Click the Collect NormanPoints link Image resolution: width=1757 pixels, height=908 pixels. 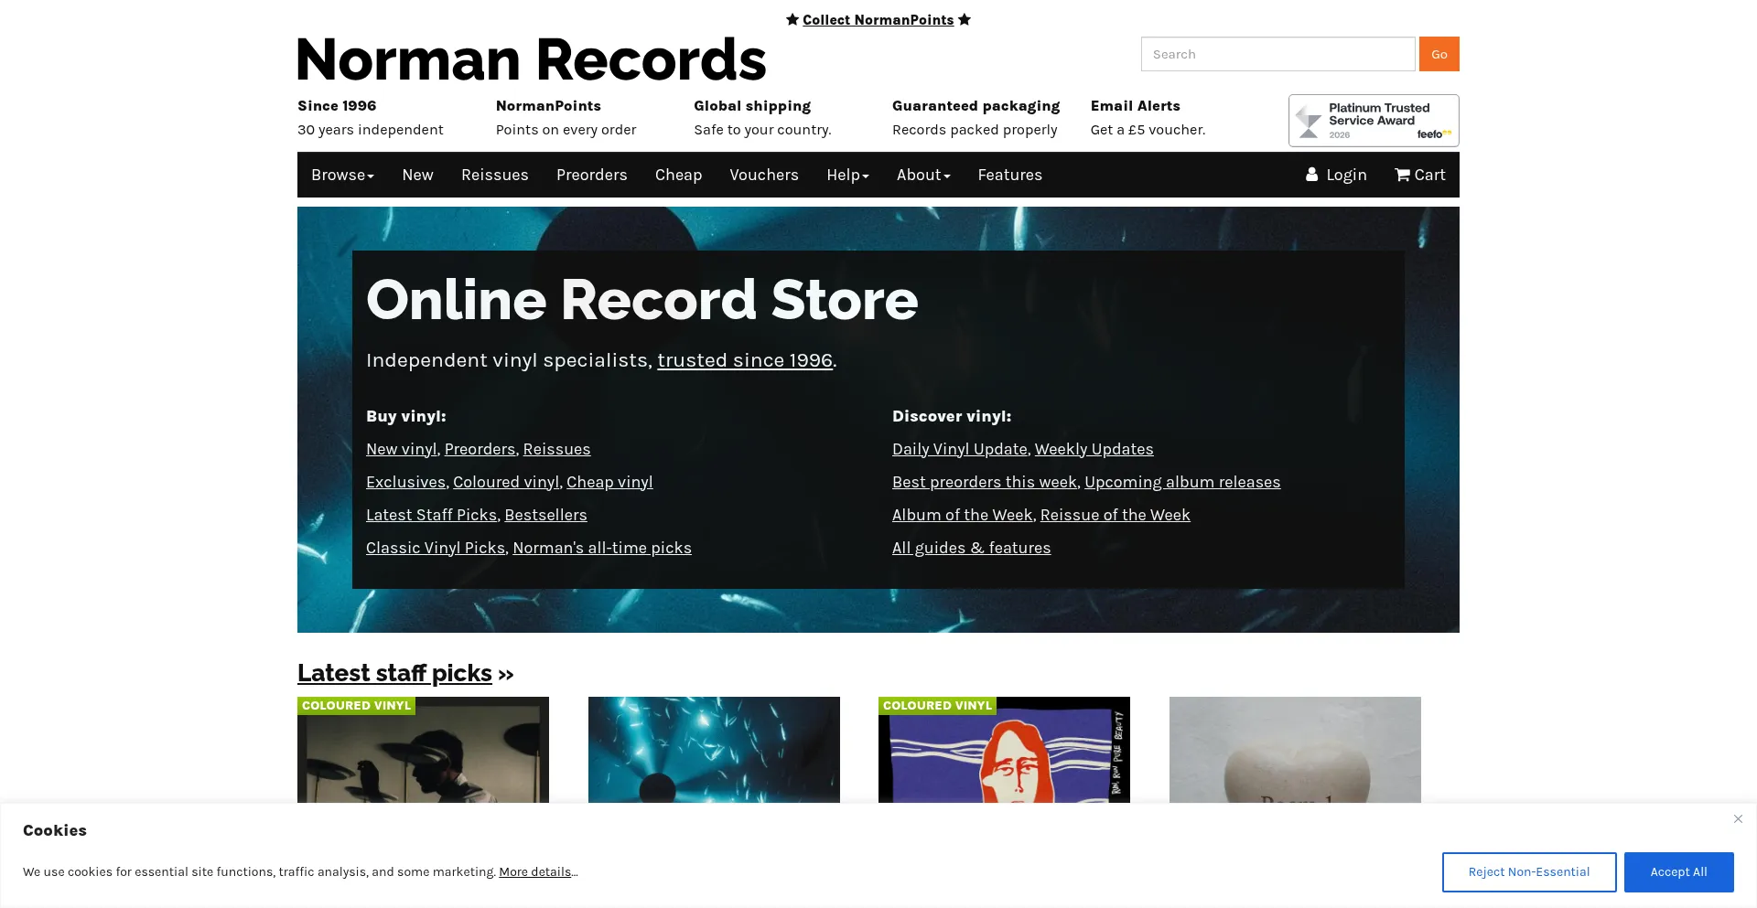click(878, 20)
